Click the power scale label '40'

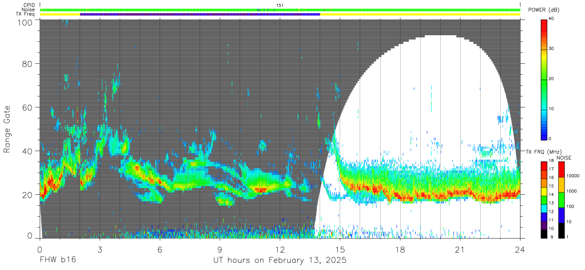(552, 19)
